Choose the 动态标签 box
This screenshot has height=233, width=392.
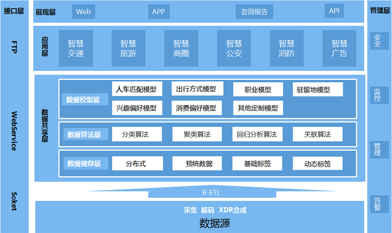[x=317, y=164]
